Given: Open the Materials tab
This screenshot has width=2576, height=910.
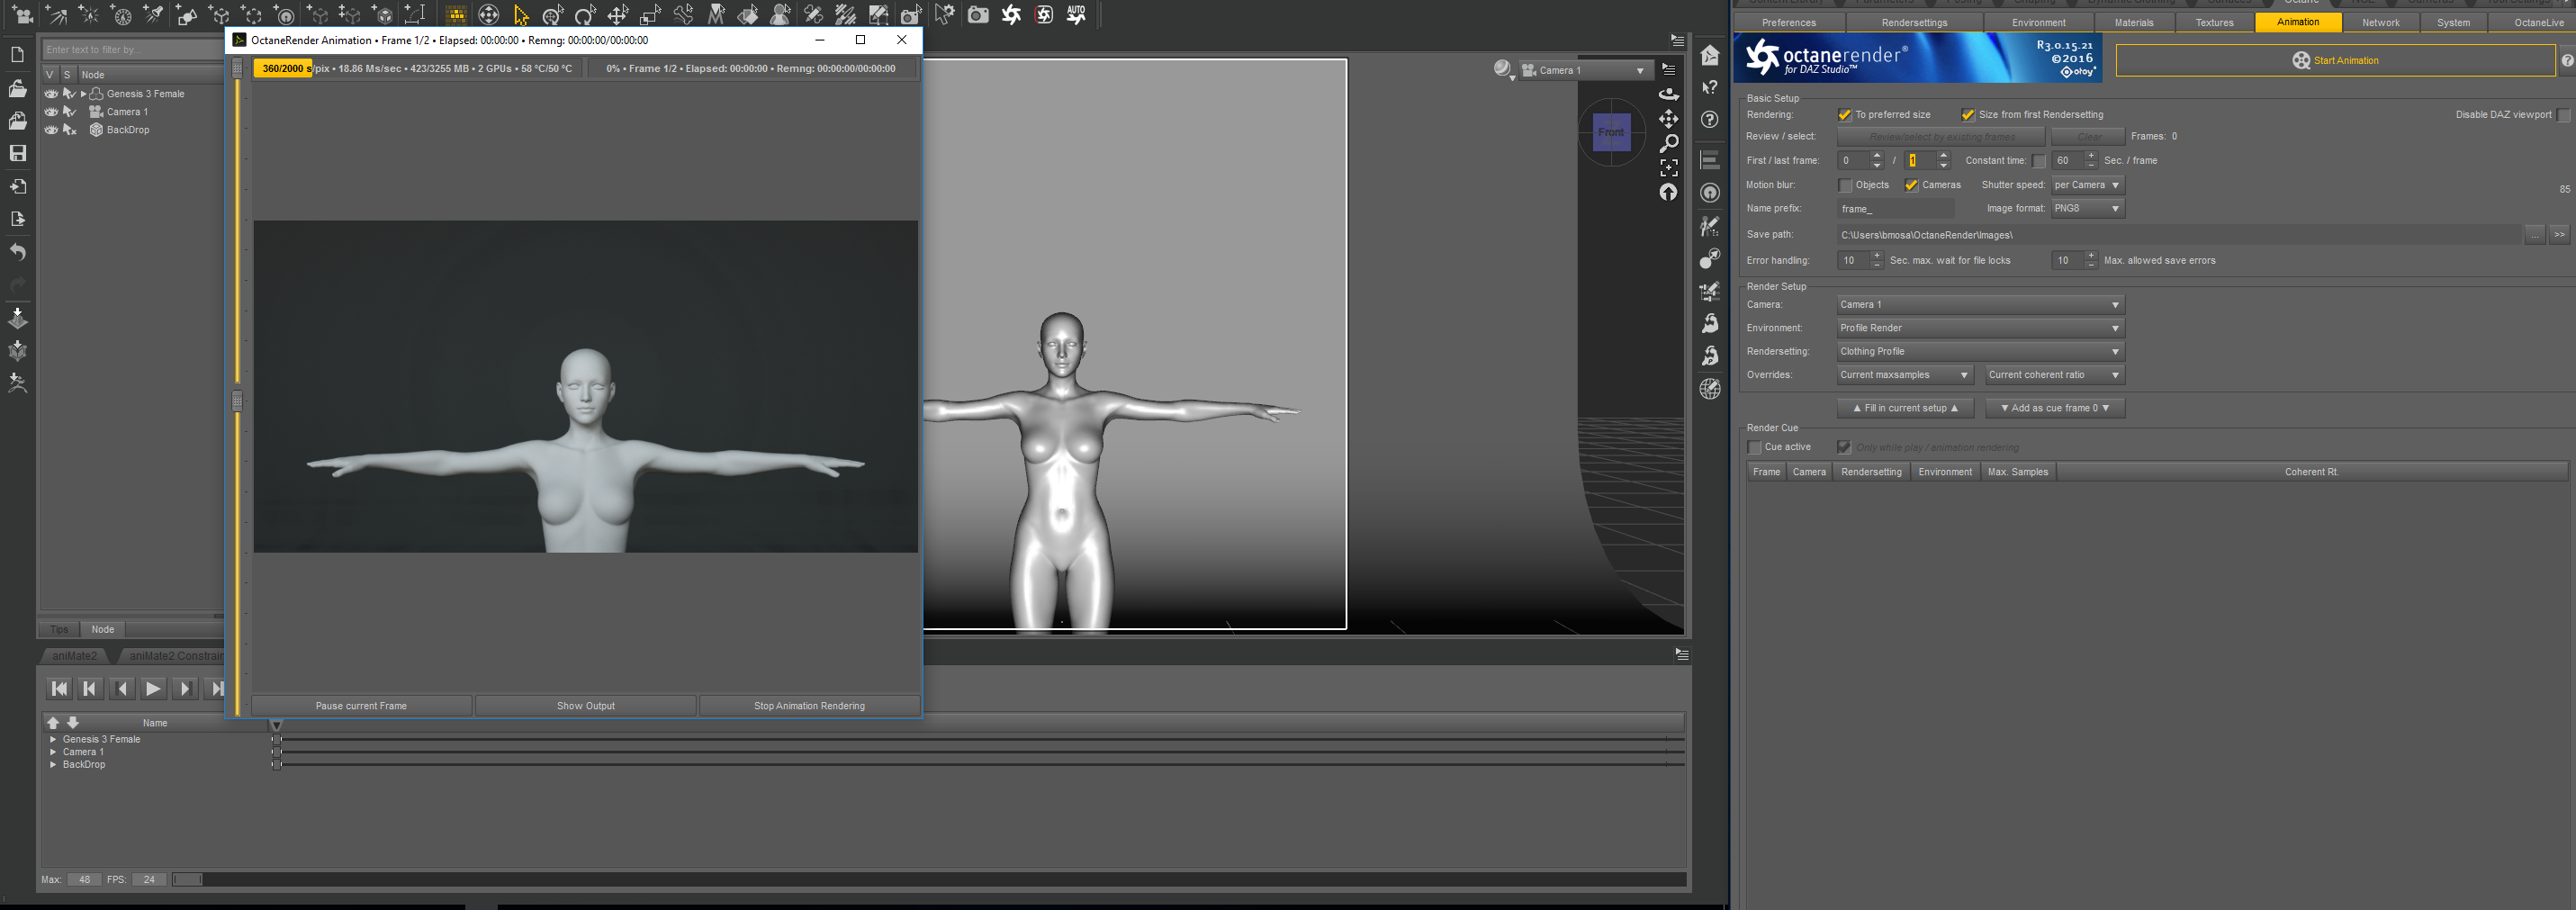Looking at the screenshot, I should (2133, 23).
